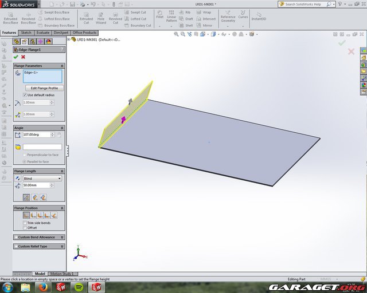Enable the Offset checkbox

click(25, 227)
